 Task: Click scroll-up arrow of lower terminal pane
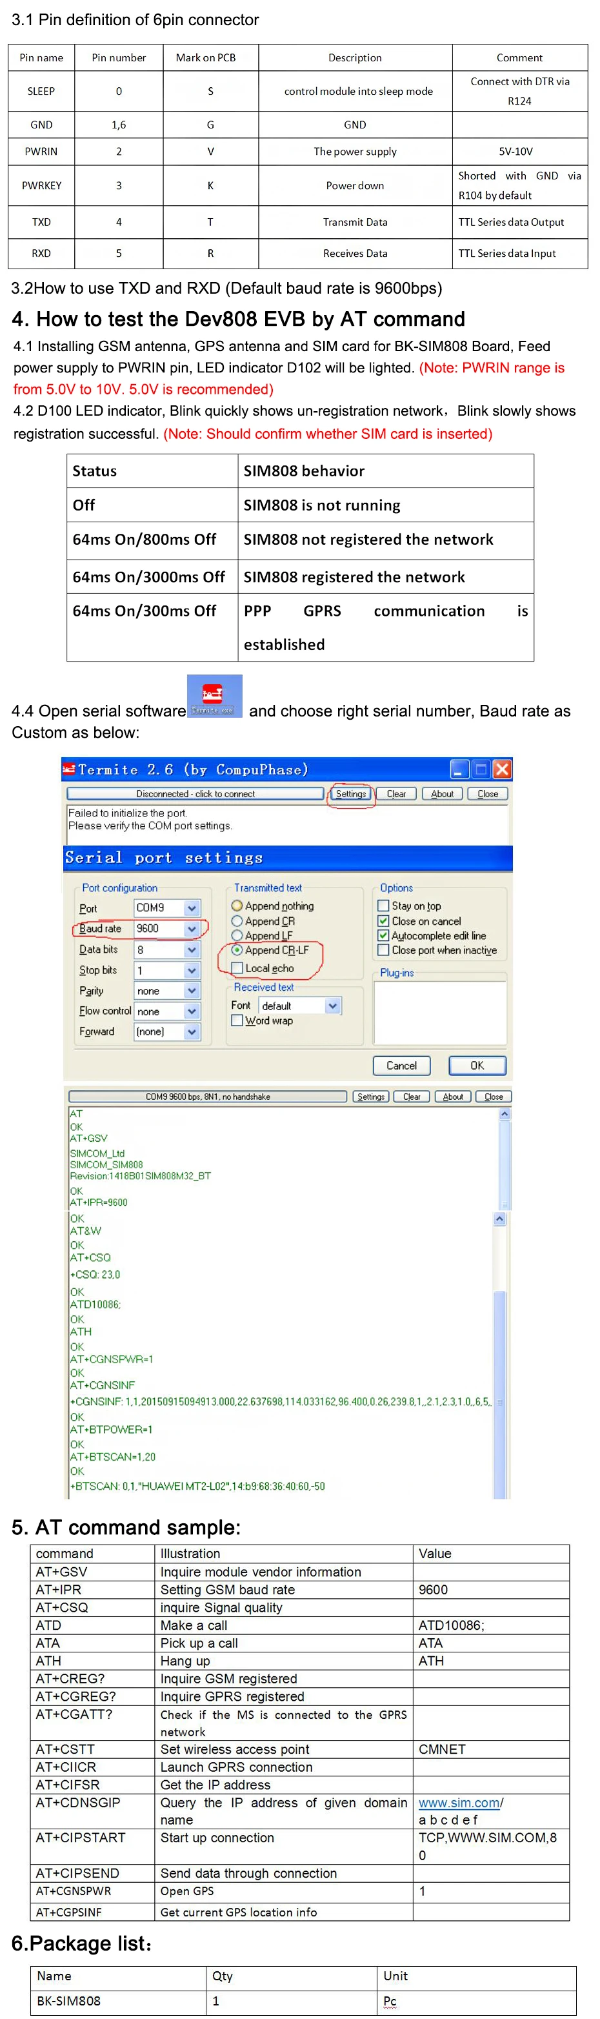click(x=500, y=1219)
